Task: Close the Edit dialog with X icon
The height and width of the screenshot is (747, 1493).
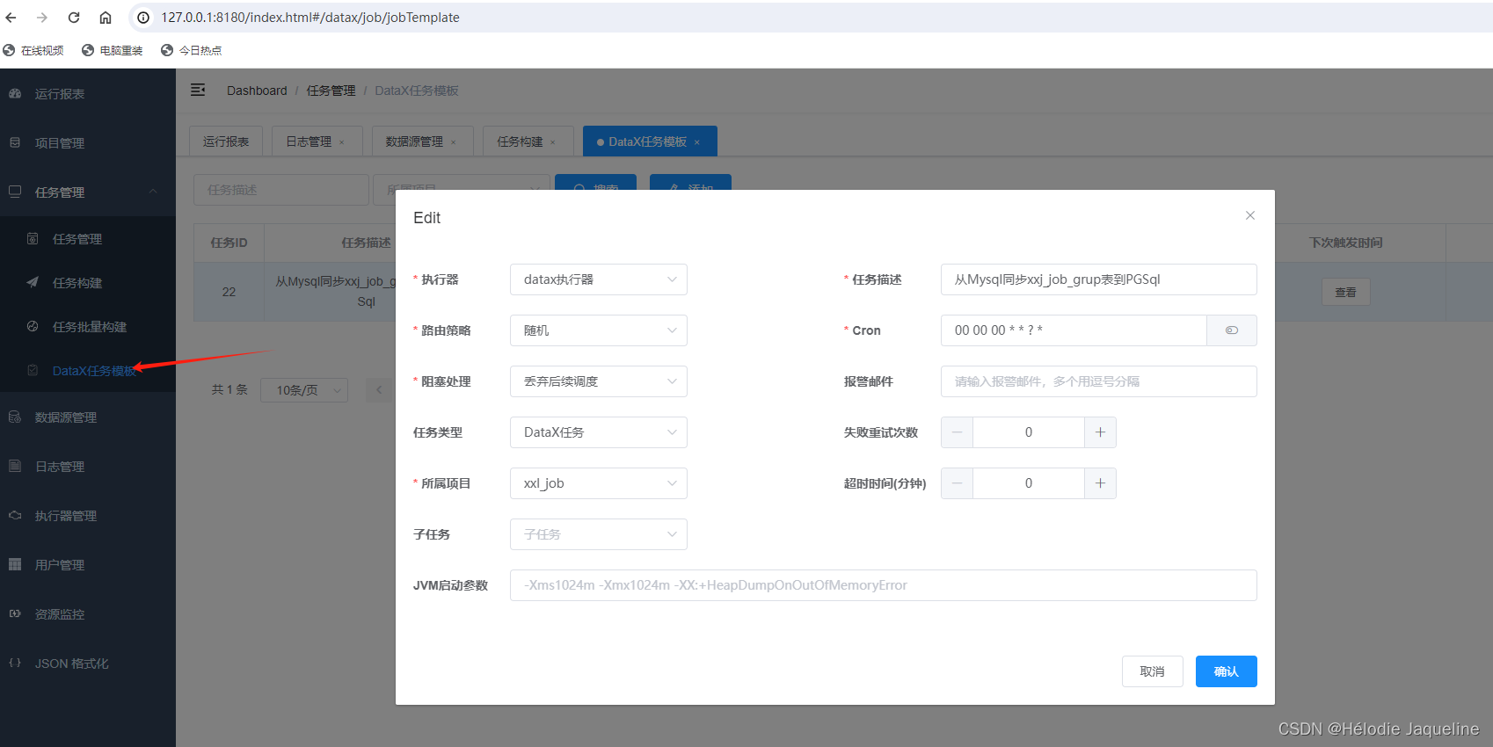Action: pyautogui.click(x=1249, y=215)
